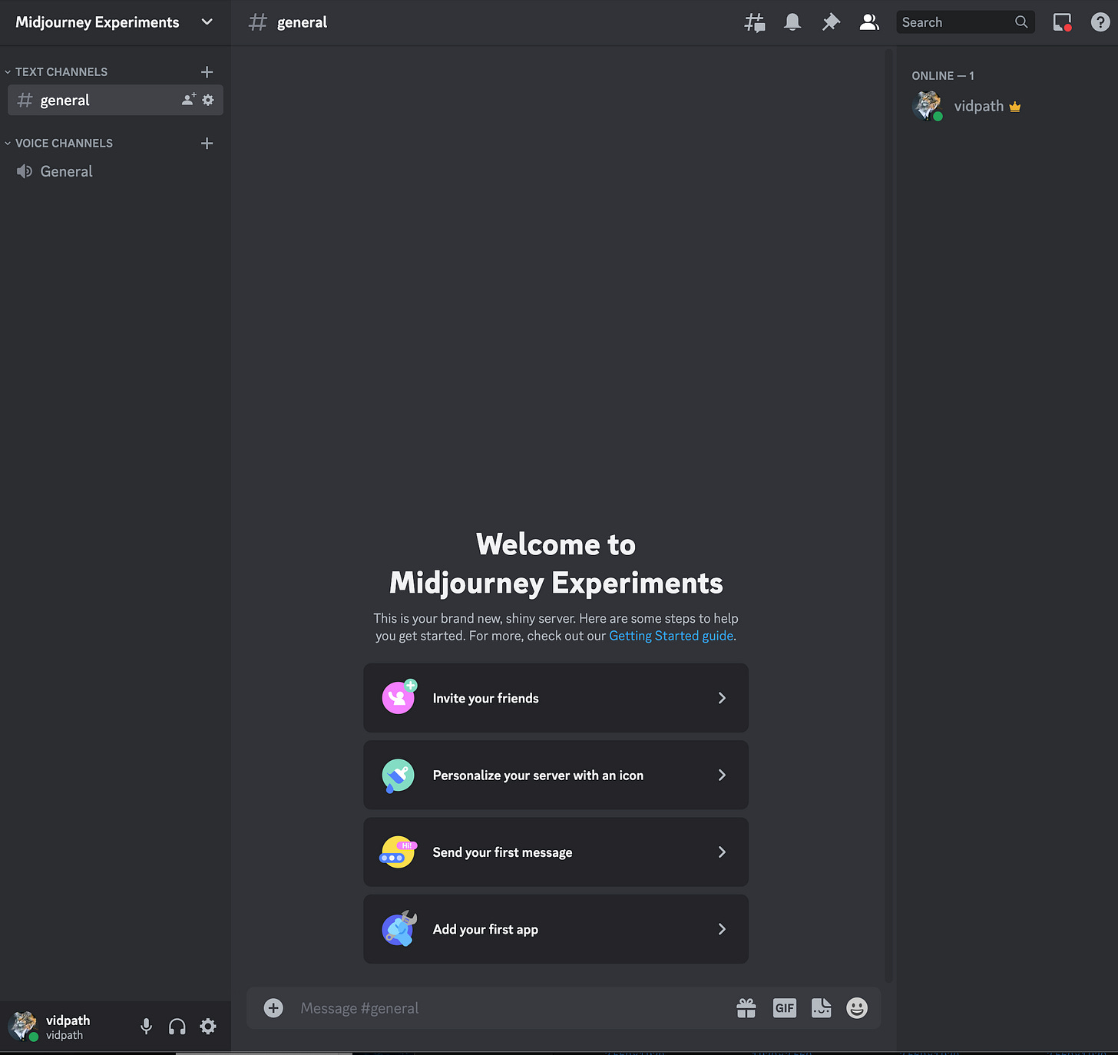Open edit channel gear for general
Screen dimensions: 1118x1055
tap(208, 100)
